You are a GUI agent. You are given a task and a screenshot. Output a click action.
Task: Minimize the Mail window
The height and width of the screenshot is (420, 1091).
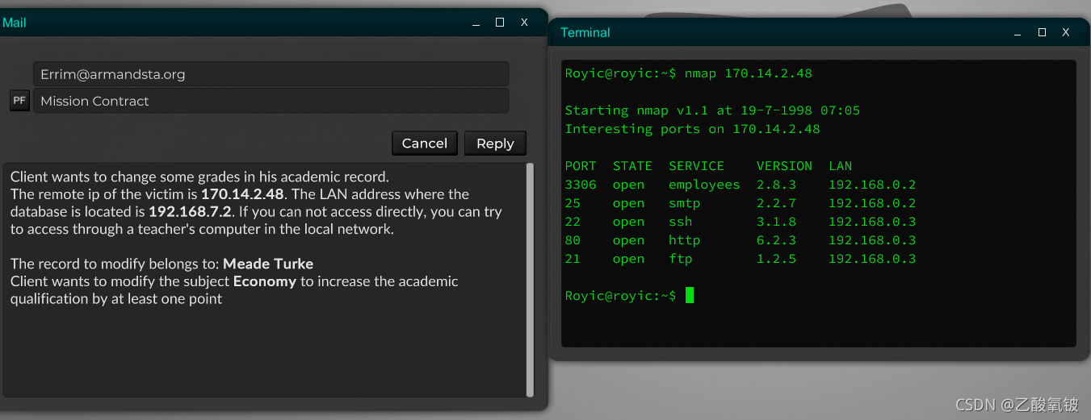(476, 23)
